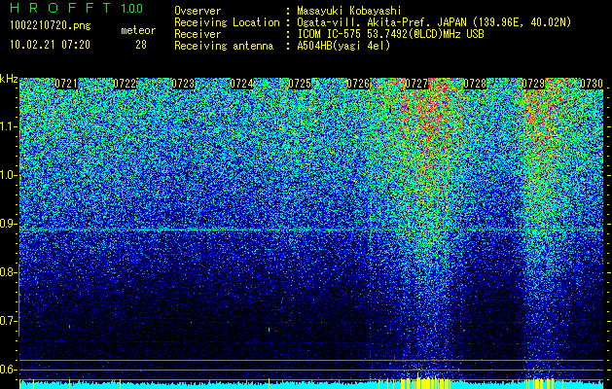Click the meteor label

138,30
